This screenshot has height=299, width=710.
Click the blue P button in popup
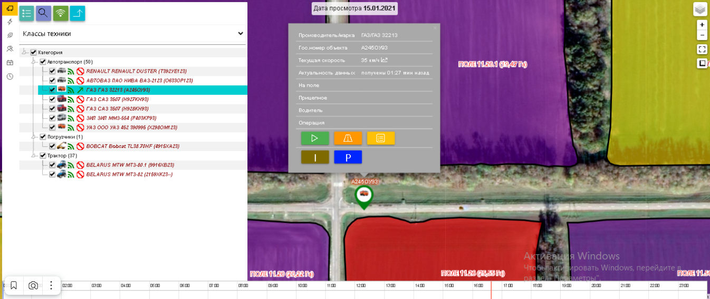click(x=348, y=157)
